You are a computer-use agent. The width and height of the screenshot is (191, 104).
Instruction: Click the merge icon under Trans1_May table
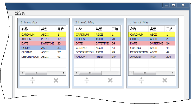87,80
